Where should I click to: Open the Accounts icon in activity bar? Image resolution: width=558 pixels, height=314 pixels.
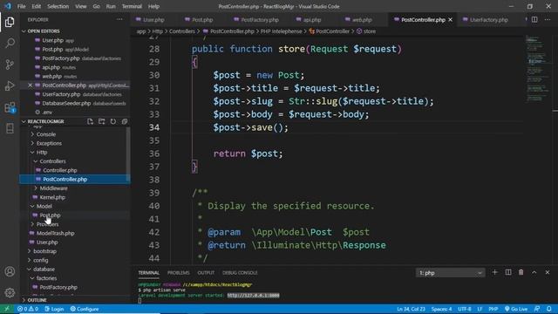[10, 271]
